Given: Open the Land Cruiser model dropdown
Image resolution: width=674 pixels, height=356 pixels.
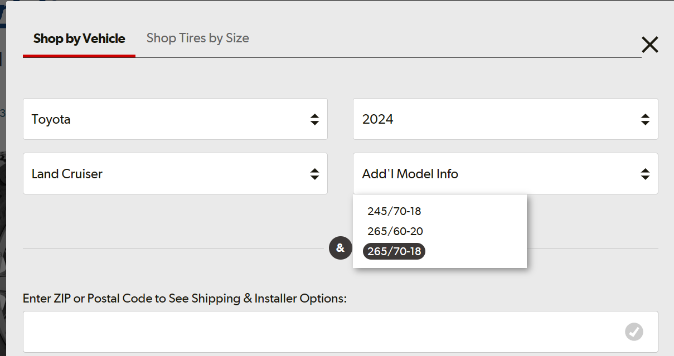Looking at the screenshot, I should [175, 174].
